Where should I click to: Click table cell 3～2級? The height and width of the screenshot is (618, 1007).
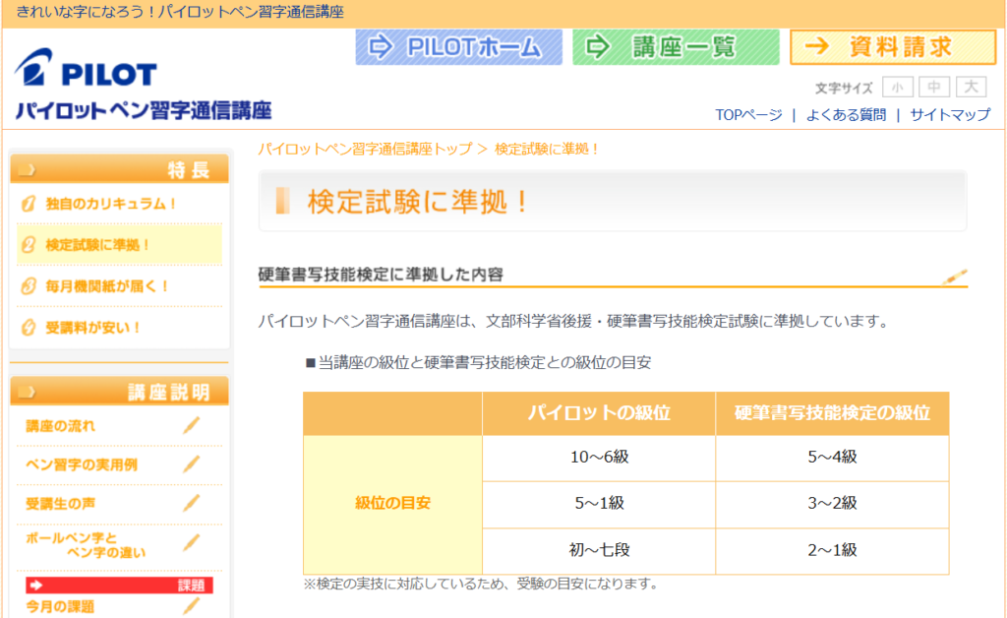coord(832,504)
